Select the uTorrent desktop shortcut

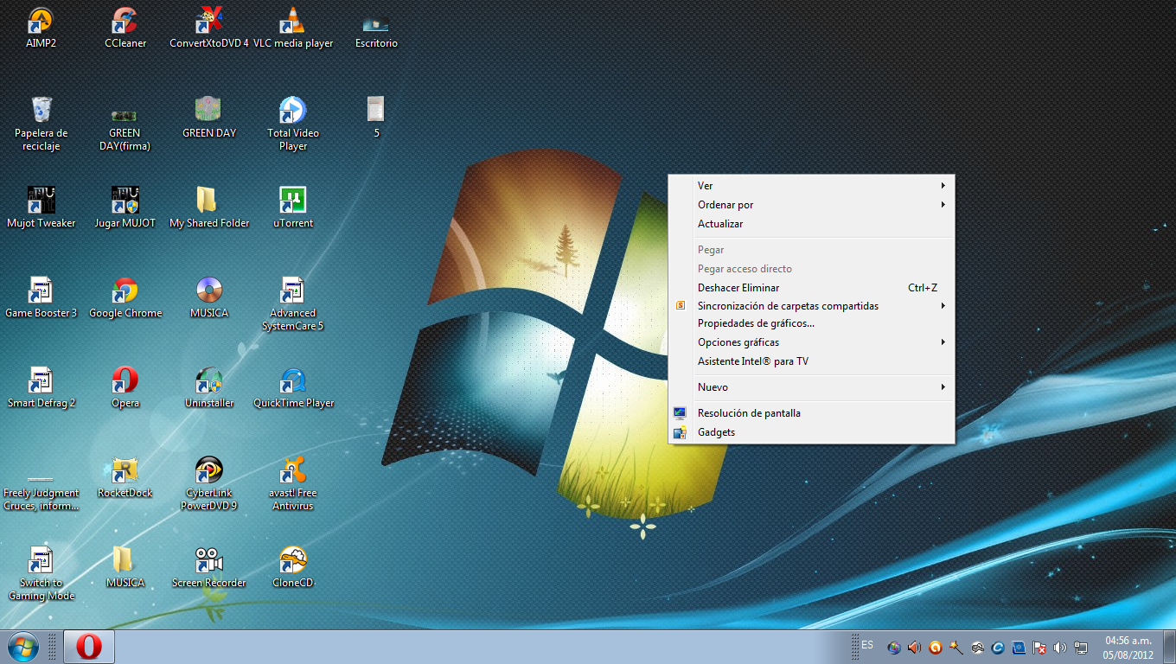pos(293,201)
